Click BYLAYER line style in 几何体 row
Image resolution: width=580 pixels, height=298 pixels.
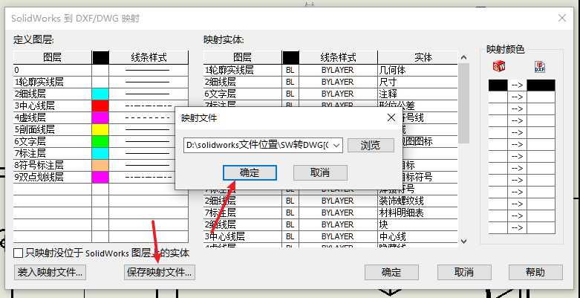pos(338,70)
